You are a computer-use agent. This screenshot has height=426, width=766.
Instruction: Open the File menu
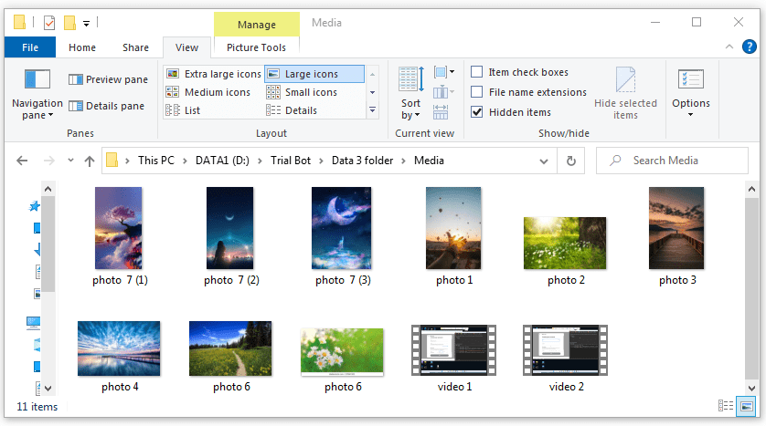pos(30,47)
